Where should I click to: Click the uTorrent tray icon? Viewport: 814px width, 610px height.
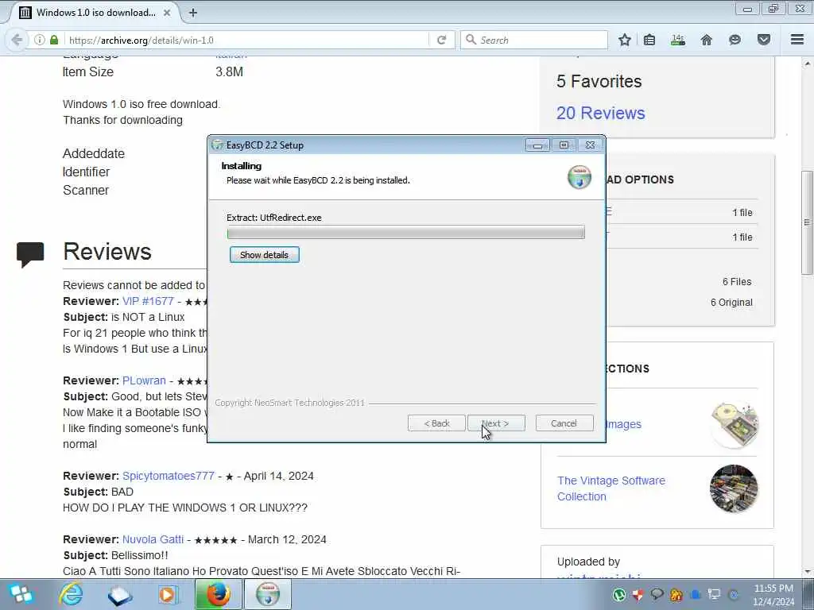click(618, 594)
